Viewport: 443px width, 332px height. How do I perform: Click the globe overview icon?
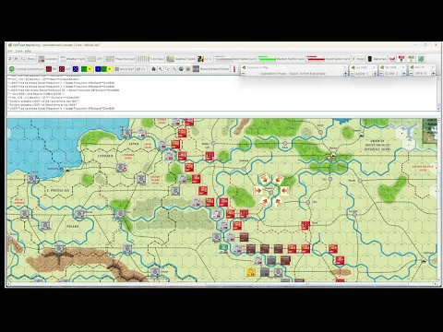point(181,69)
